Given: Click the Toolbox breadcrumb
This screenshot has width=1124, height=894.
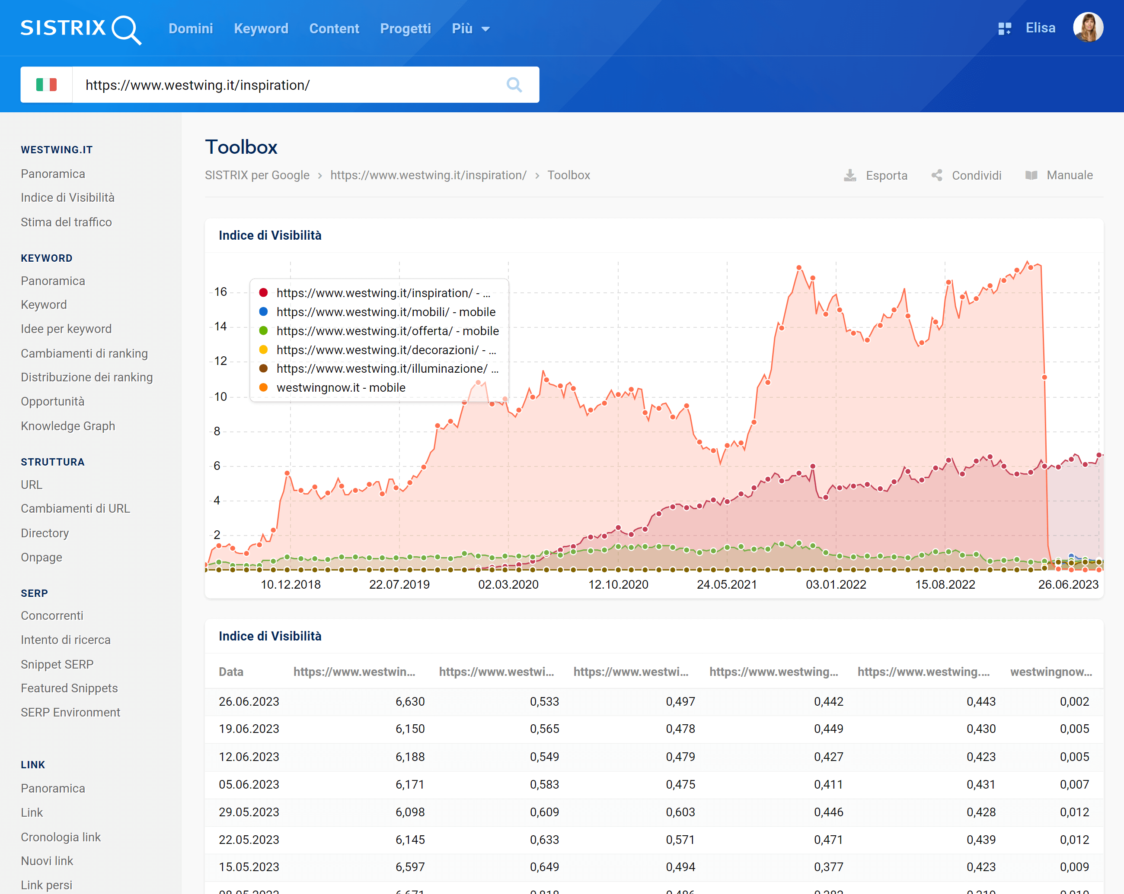Looking at the screenshot, I should 569,175.
